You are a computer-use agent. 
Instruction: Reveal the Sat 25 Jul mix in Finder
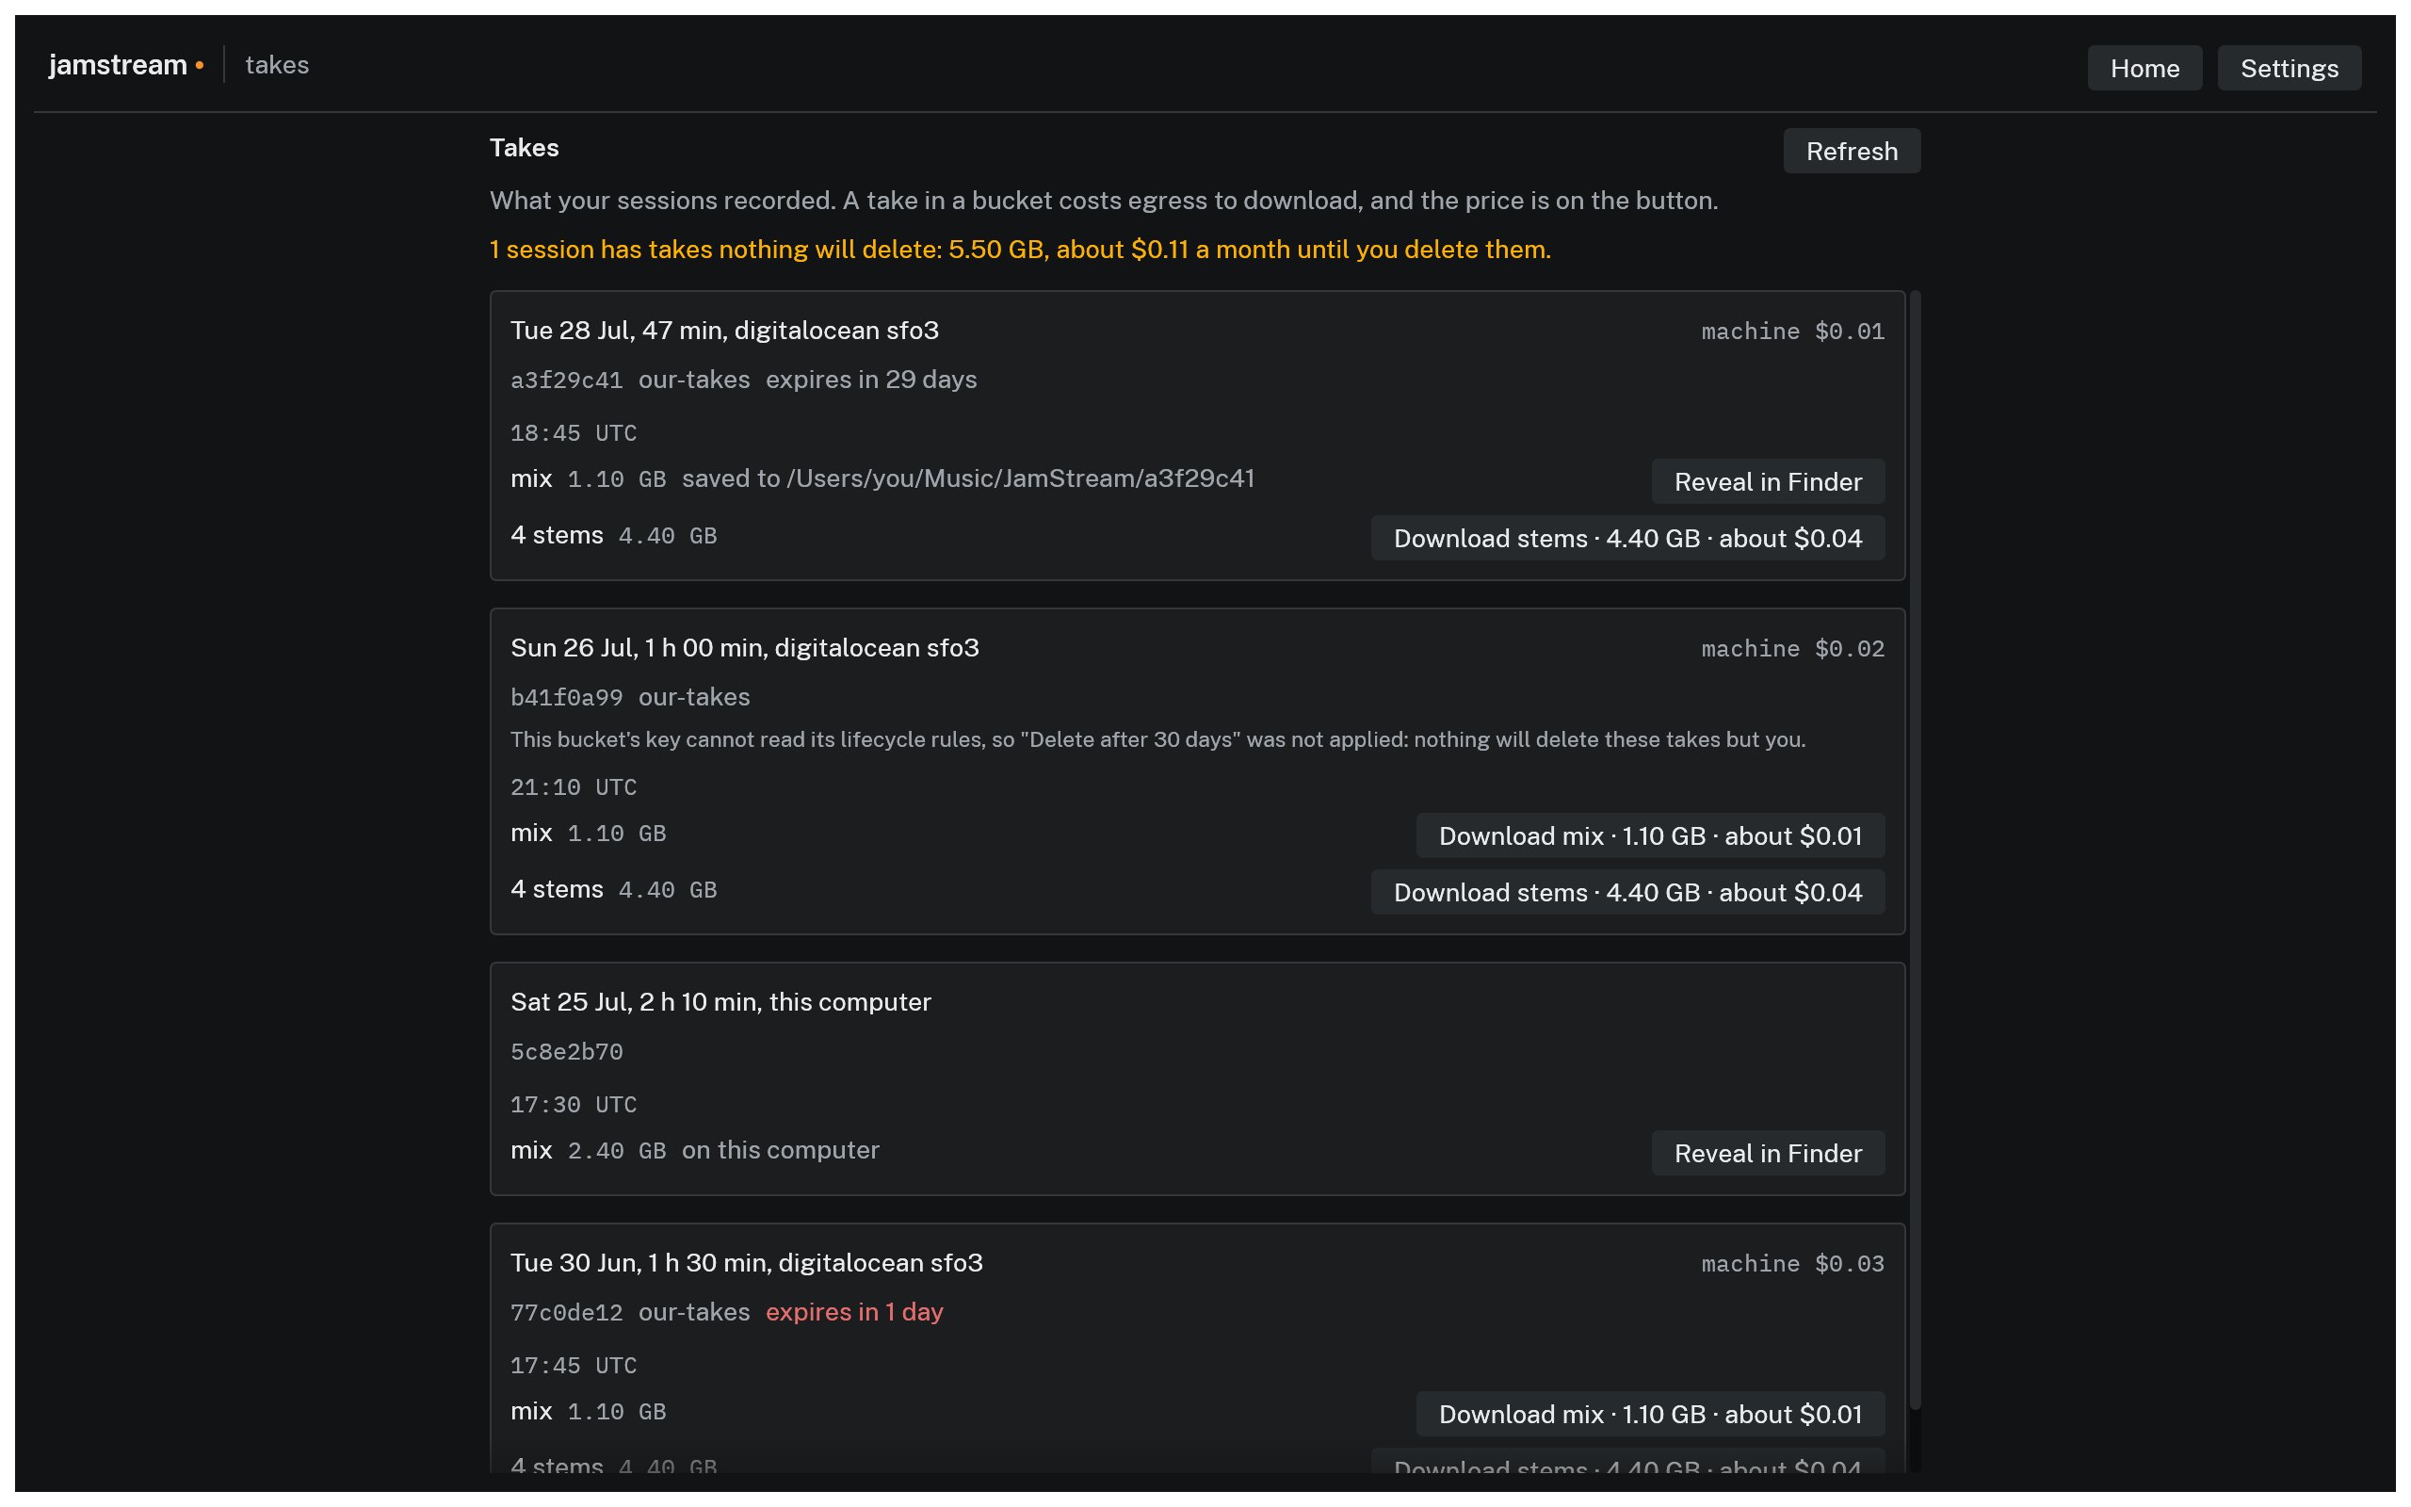point(1768,1153)
